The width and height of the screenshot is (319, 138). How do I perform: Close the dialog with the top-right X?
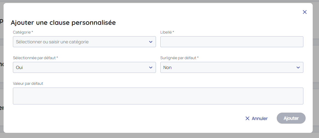click(304, 12)
